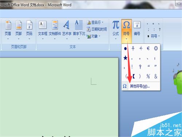This screenshot has height=137, width=182.
Task: Insert 日期和时间 date and time
Action: (x=97, y=29)
